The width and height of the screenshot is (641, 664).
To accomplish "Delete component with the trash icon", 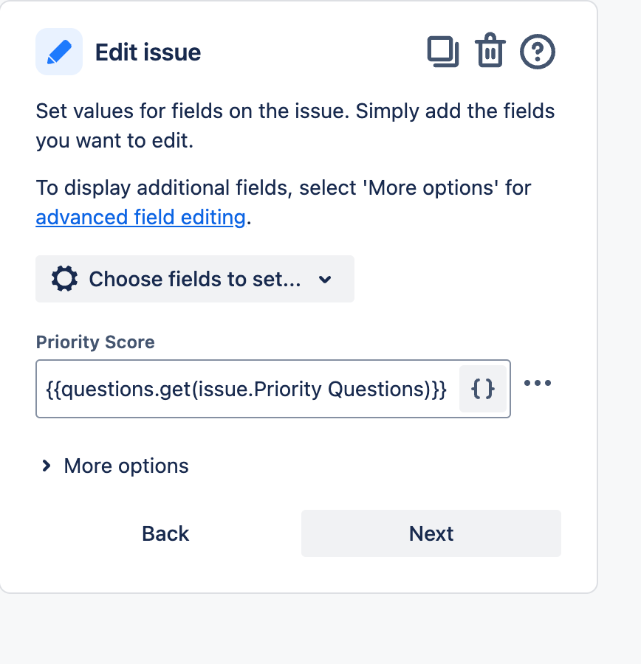I will [x=490, y=50].
